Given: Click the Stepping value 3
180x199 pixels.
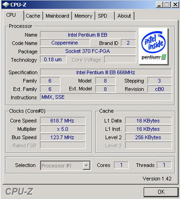Looking at the screenshot, I should pyautogui.click(x=160, y=81).
